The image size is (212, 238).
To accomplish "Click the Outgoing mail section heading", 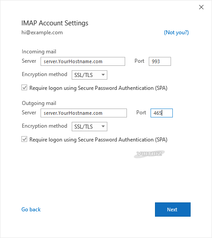I will click(39, 103).
